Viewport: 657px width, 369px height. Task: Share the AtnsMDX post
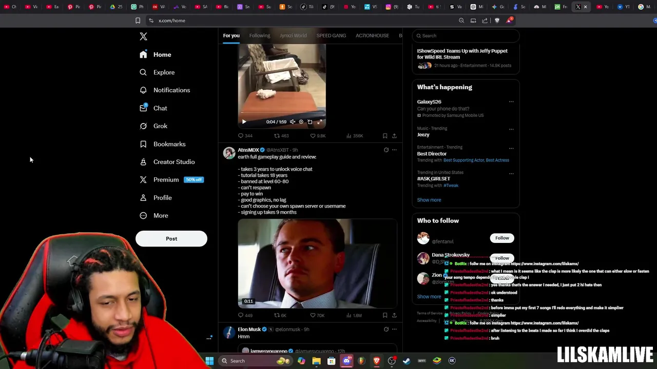[x=394, y=316]
